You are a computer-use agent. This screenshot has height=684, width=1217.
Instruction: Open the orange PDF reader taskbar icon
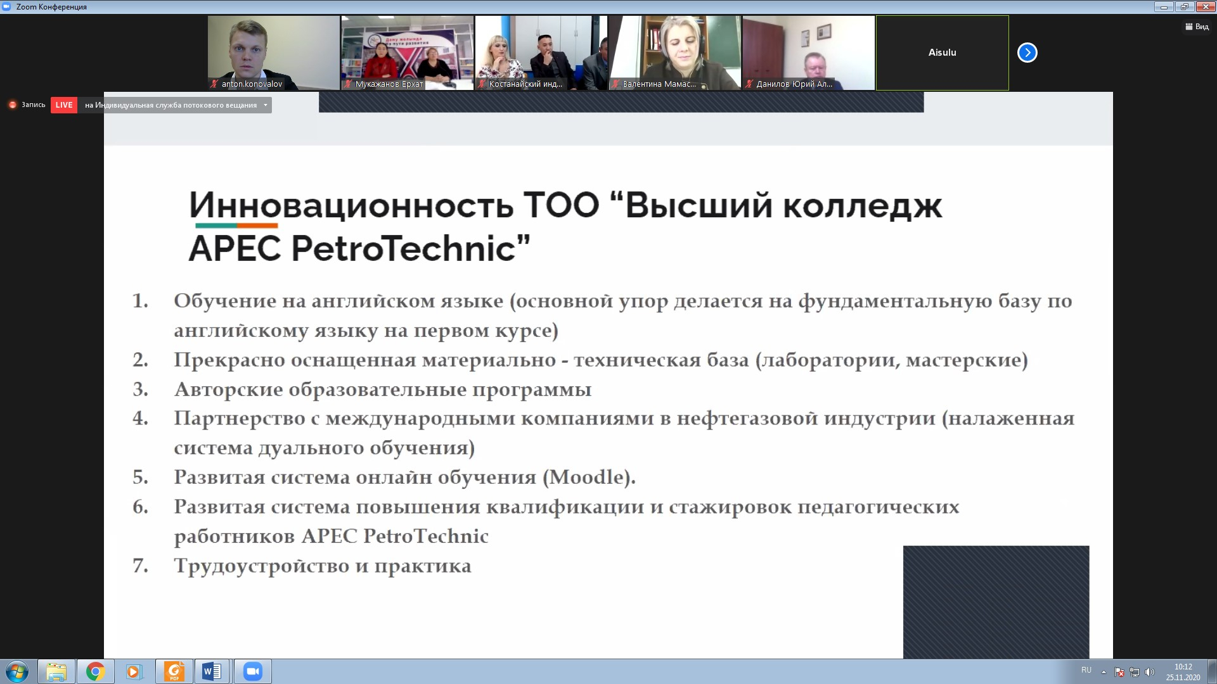[x=174, y=671]
